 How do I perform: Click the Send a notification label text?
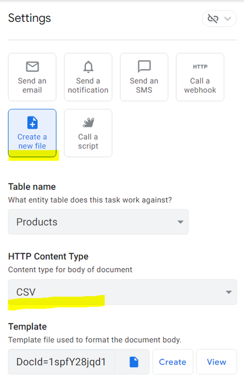(x=88, y=85)
